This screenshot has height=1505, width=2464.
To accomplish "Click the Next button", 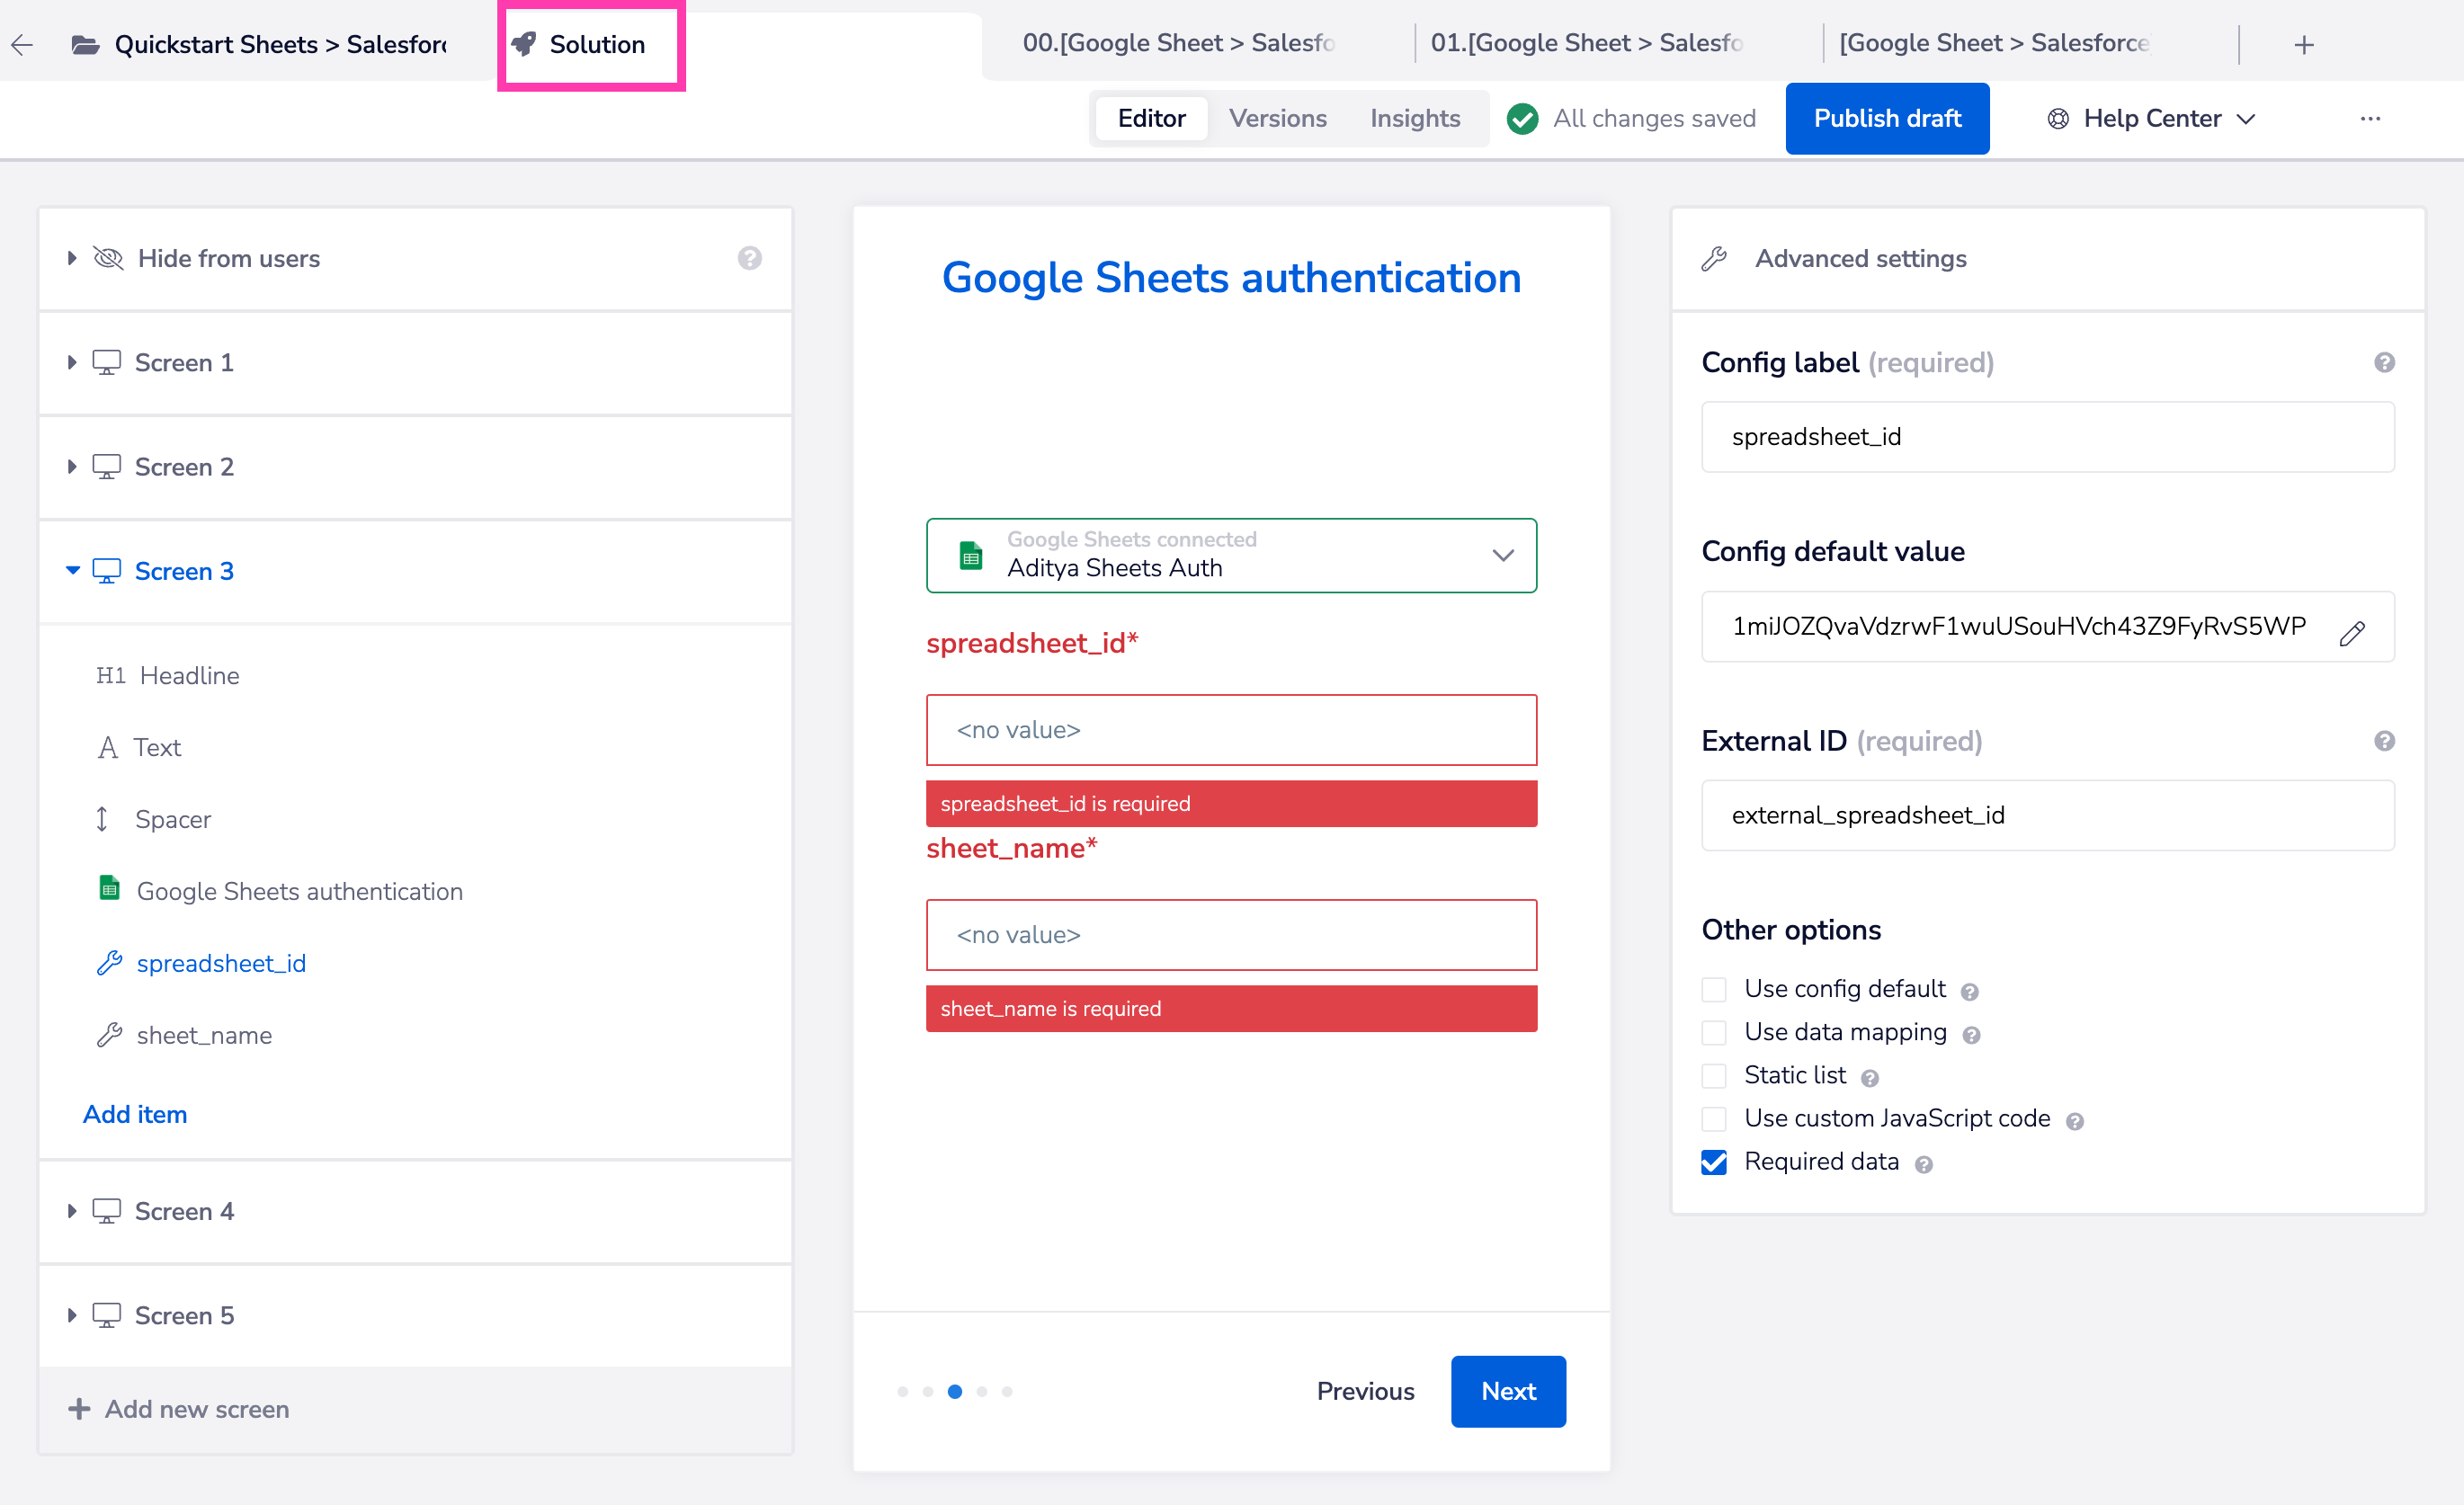I will pos(1508,1391).
